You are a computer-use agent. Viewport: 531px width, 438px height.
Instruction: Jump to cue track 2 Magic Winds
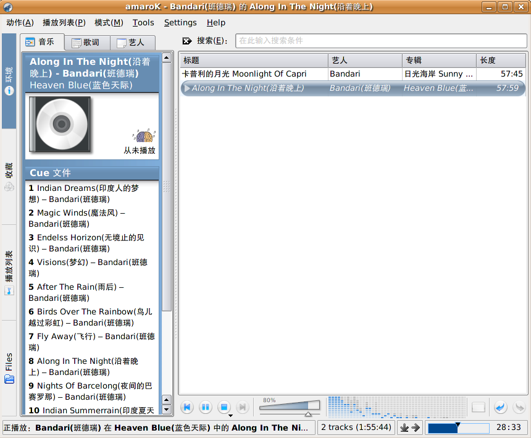pos(77,218)
